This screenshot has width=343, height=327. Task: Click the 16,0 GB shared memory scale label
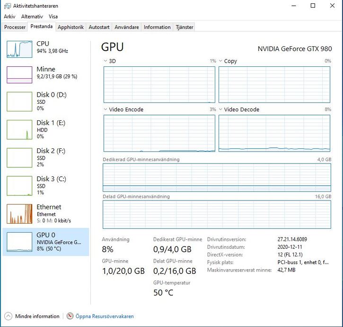(323, 197)
